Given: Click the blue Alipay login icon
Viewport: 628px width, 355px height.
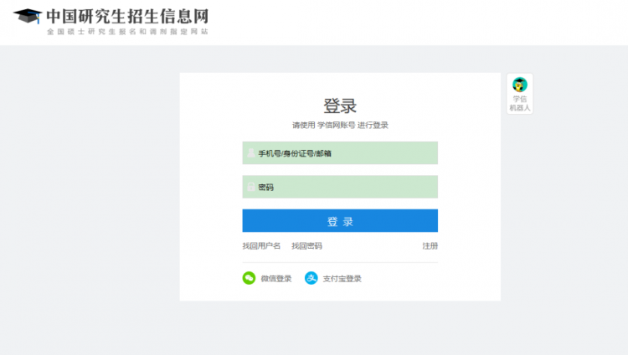Looking at the screenshot, I should coord(311,278).
